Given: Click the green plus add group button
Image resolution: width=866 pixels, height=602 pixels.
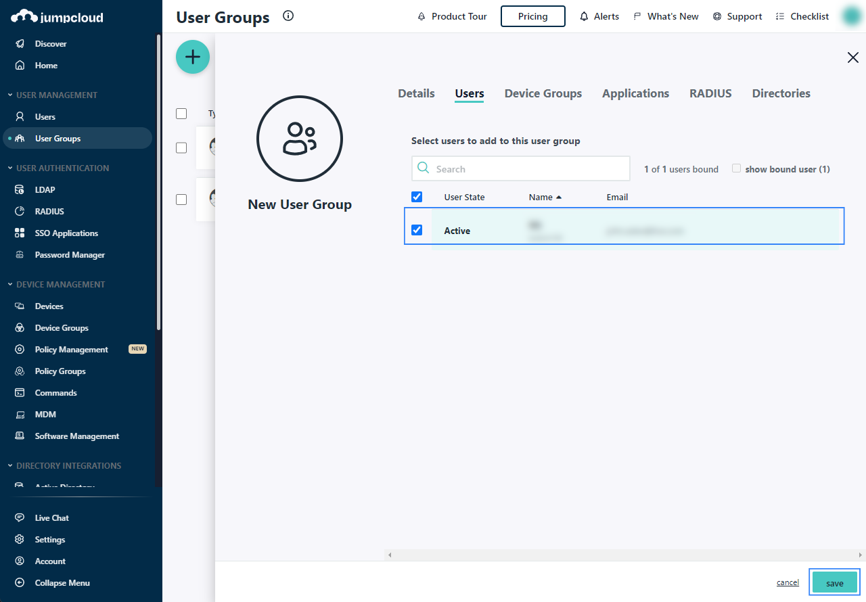Looking at the screenshot, I should coord(193,57).
